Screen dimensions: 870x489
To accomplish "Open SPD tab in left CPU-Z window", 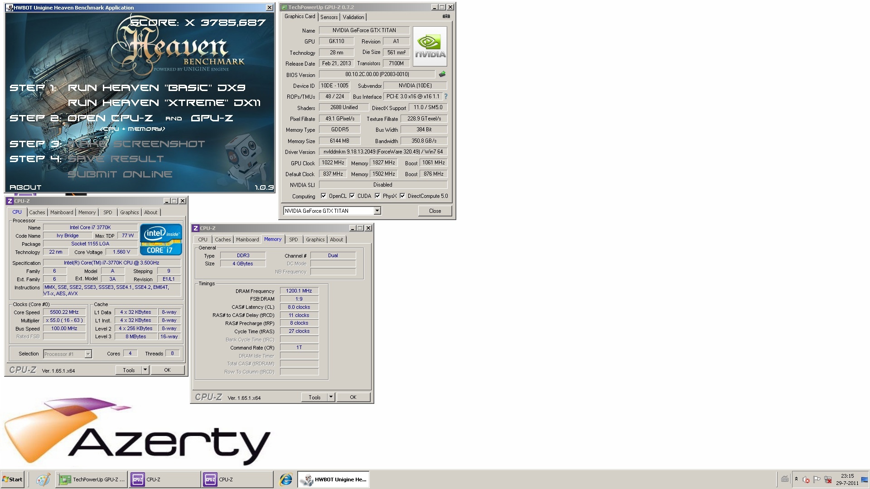I will [108, 212].
